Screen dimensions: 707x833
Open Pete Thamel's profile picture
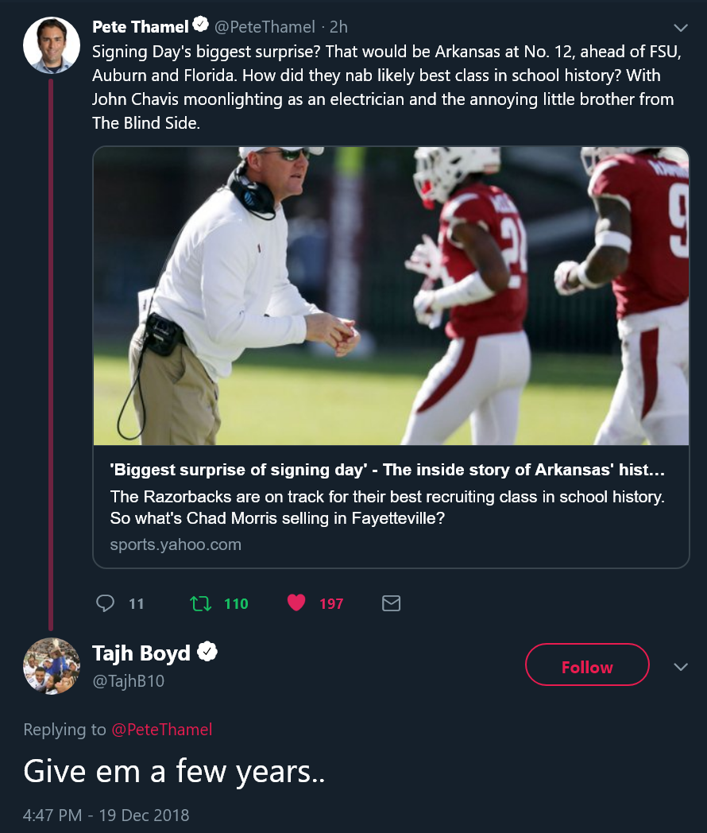(52, 45)
